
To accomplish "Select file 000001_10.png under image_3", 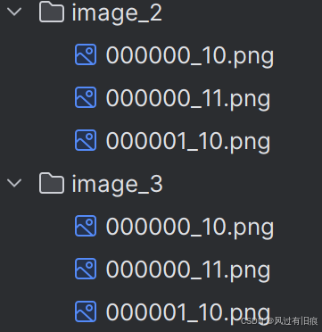I will pyautogui.click(x=188, y=313).
